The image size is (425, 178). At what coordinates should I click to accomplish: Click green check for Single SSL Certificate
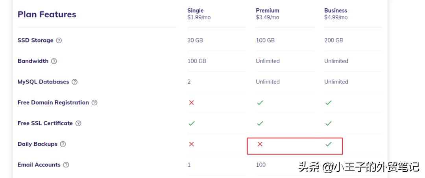coord(192,124)
